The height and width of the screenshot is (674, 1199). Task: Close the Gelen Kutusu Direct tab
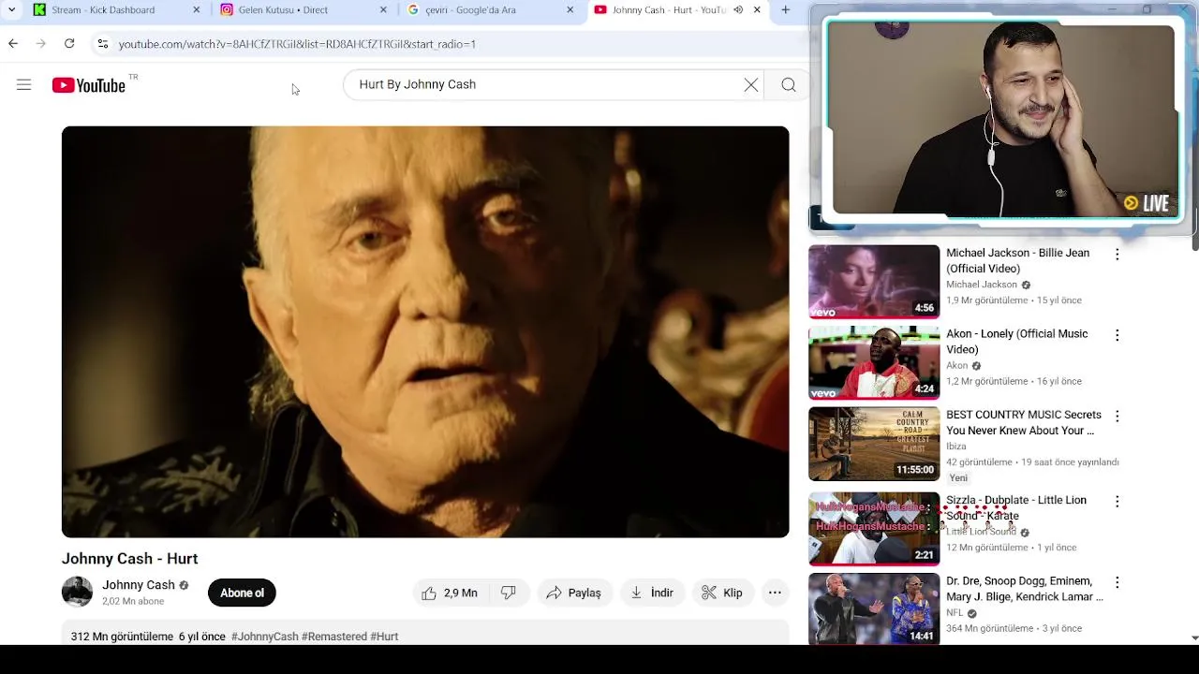point(383,10)
